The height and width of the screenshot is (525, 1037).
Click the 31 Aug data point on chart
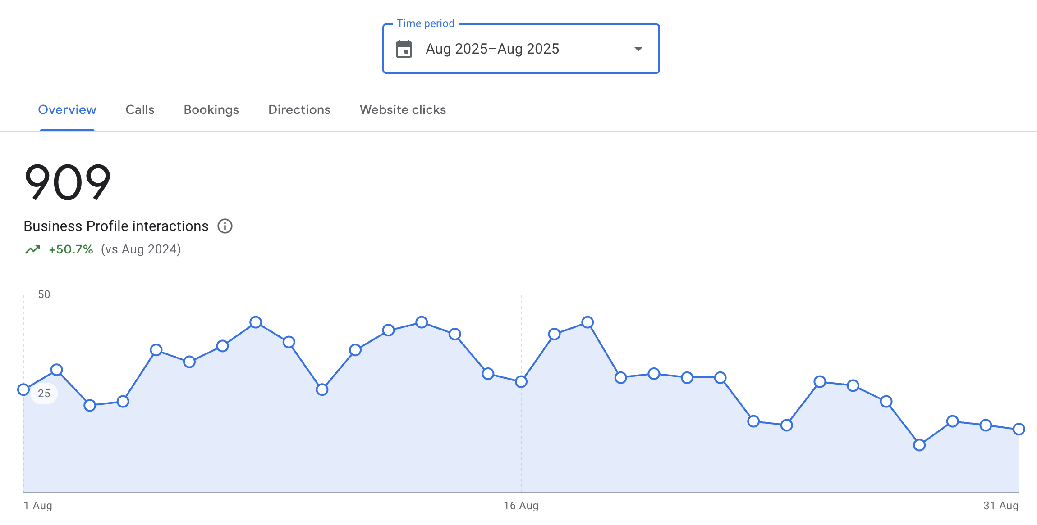tap(1019, 429)
